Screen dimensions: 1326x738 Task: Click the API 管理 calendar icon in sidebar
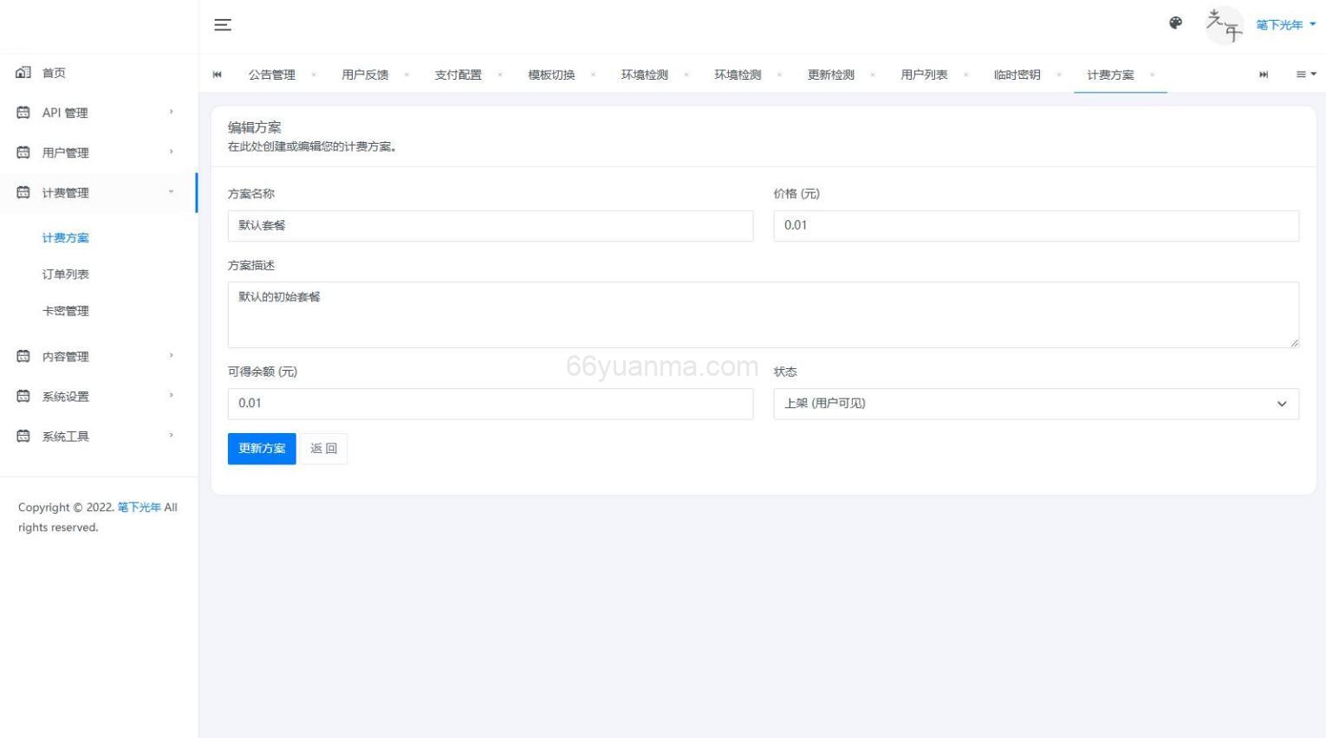coord(23,113)
